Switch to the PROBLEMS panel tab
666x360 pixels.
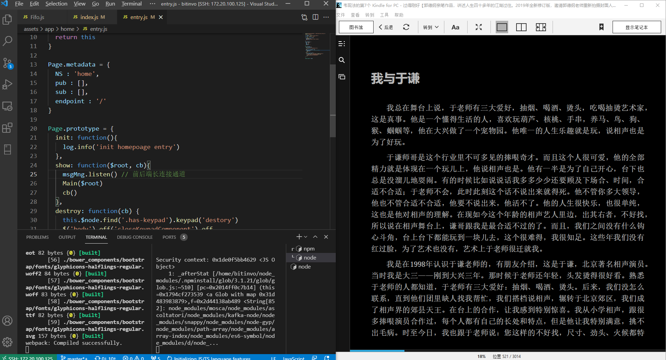click(x=37, y=237)
